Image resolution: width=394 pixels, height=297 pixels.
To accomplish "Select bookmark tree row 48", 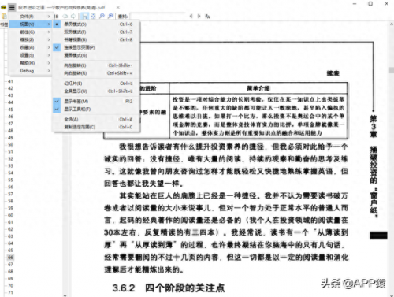I will [10, 131].
